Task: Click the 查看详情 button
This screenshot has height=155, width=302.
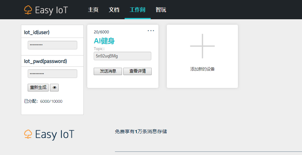Action: point(137,71)
